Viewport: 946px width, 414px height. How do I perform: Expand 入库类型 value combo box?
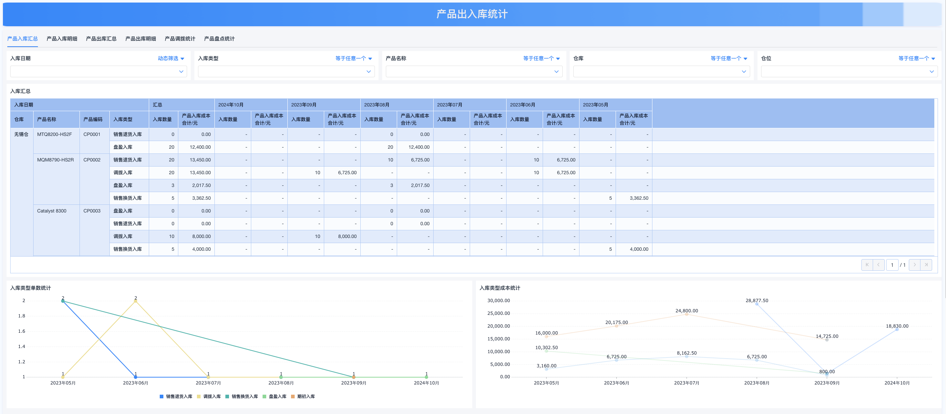point(286,71)
